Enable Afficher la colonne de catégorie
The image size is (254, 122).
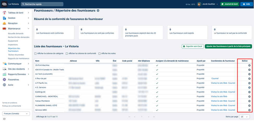coord(35,53)
